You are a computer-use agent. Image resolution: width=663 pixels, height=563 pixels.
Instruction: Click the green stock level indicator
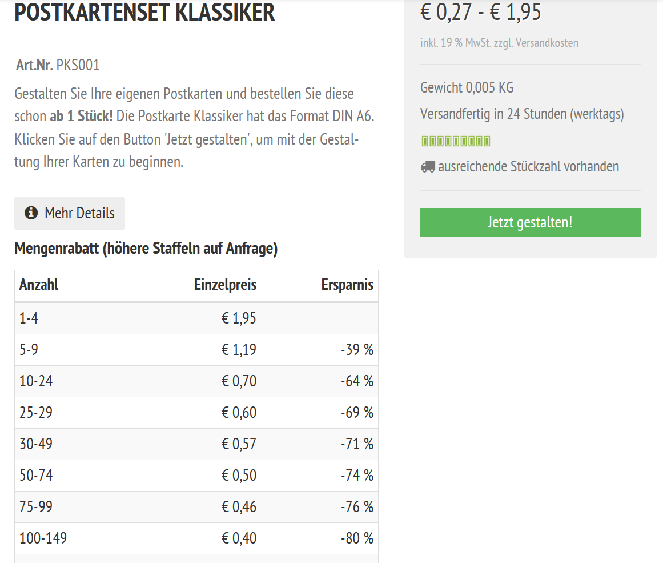456,141
